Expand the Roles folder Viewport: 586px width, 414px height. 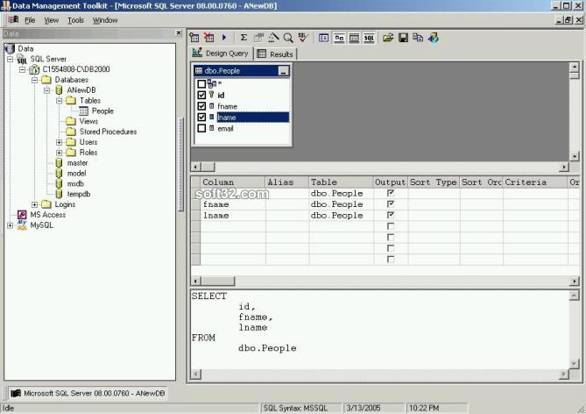point(60,153)
